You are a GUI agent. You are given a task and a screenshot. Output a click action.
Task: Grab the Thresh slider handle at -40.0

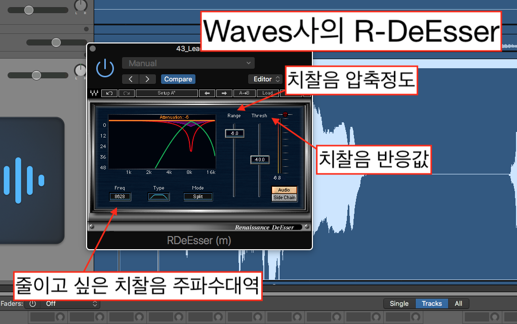(x=260, y=160)
